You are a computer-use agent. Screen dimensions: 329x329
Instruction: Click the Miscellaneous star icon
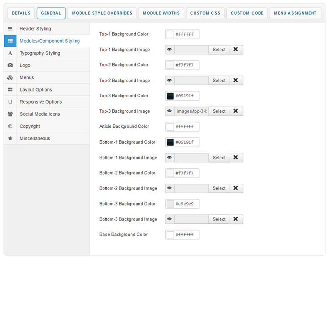click(10, 138)
